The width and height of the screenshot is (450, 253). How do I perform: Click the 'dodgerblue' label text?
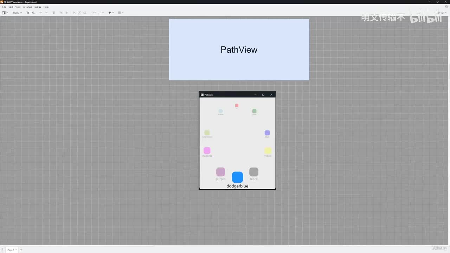237,186
